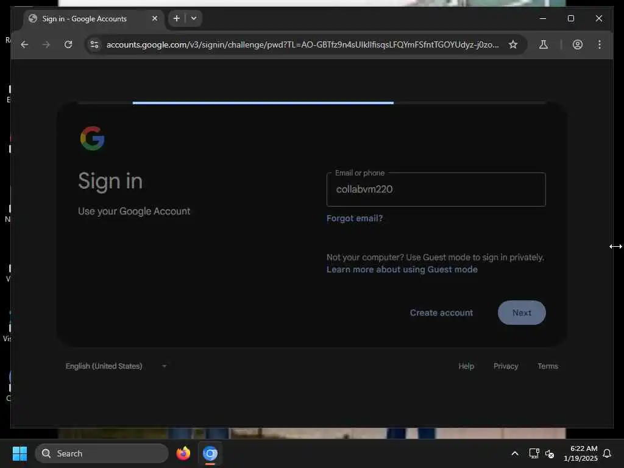Viewport: 624px width, 468px height.
Task: Click the browser forward arrow
Action: pos(46,44)
